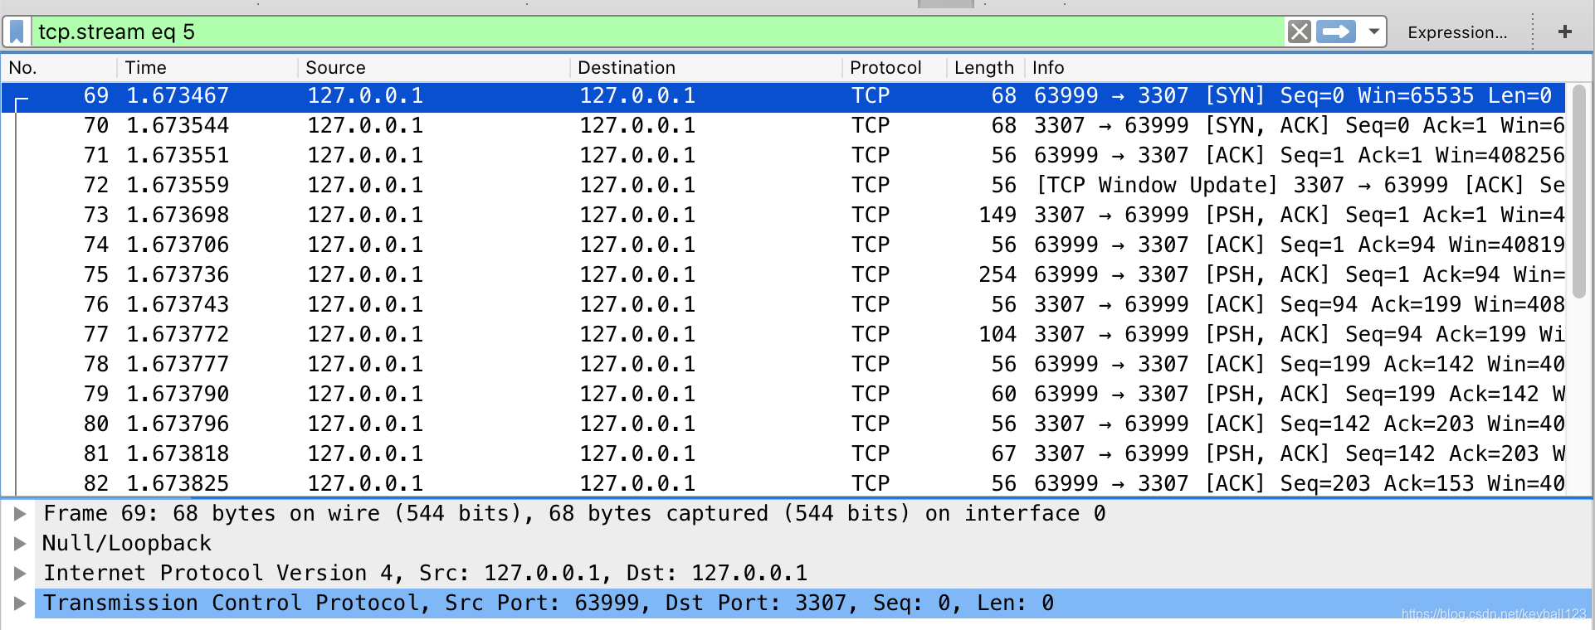Expand the Null/Loopback details tree

(x=20, y=544)
